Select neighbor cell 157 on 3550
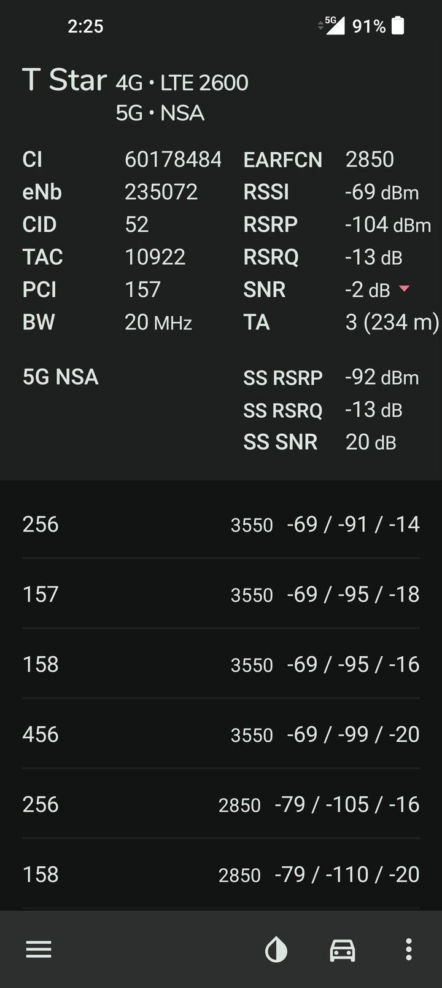Viewport: 442px width, 988px height. [221, 594]
